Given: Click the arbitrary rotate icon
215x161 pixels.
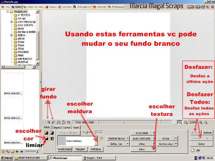Looking at the screenshot, I should point(69,122).
